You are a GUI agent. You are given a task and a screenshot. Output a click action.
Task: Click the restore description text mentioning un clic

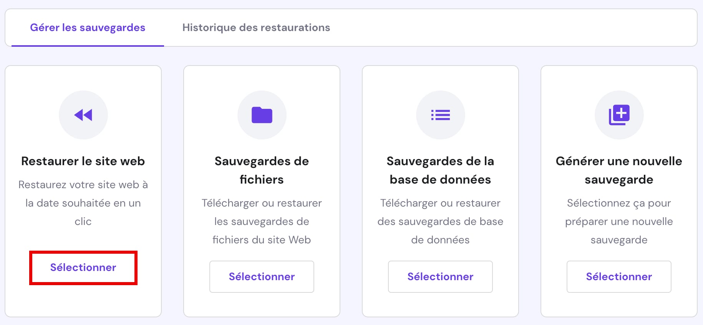83,203
